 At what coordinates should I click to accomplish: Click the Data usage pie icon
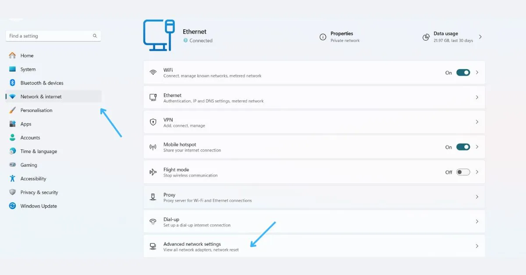[426, 37]
